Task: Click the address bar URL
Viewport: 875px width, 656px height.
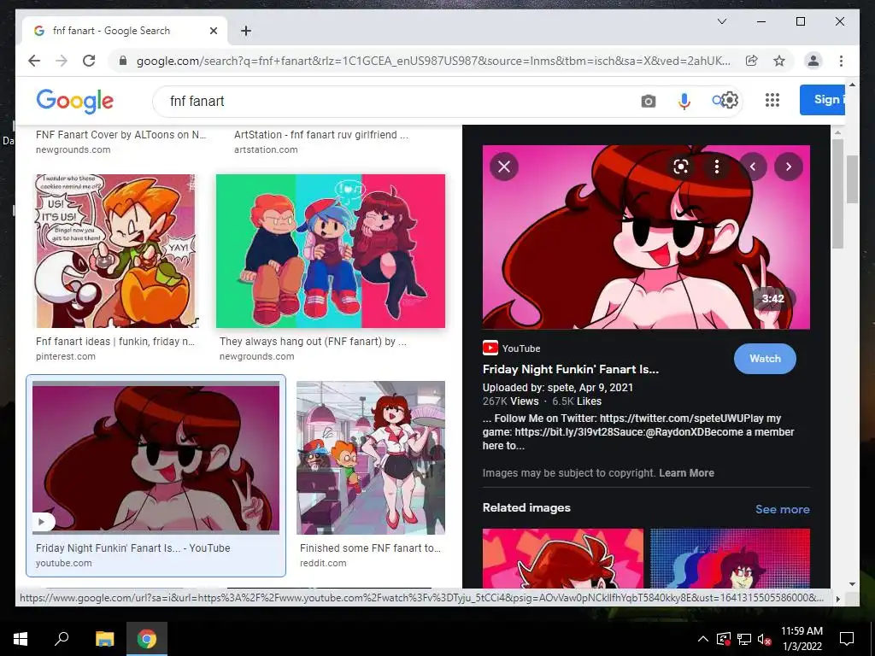Action: 433,61
